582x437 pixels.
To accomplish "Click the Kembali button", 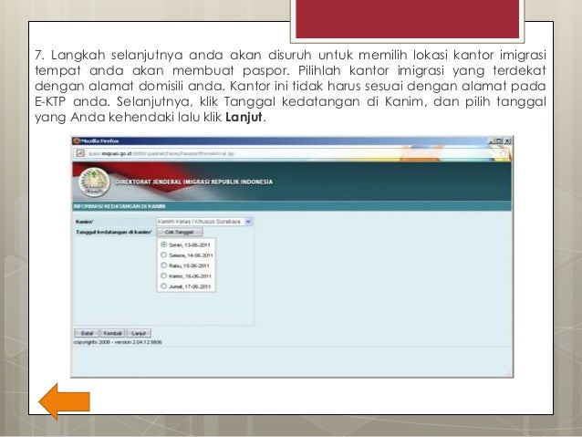I will (113, 333).
